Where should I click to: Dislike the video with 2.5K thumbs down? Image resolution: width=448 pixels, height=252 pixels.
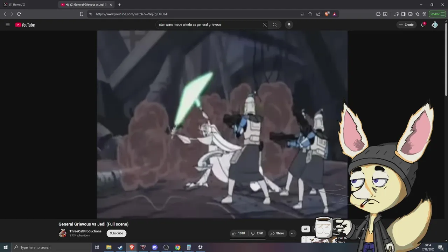[257, 233]
